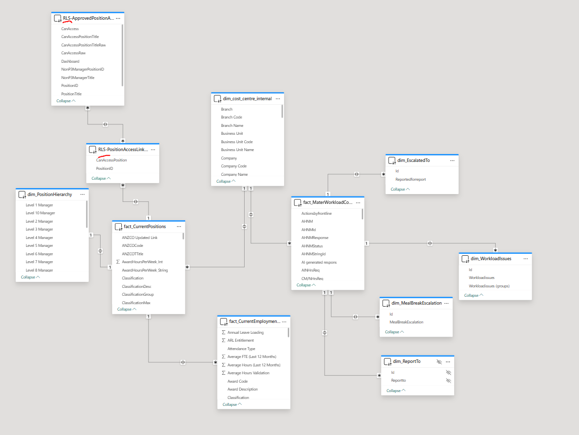Select the relationship arrow between RLS-PositionAccessLink and fact_CurrentPositions
The height and width of the screenshot is (435, 579).
point(136,202)
